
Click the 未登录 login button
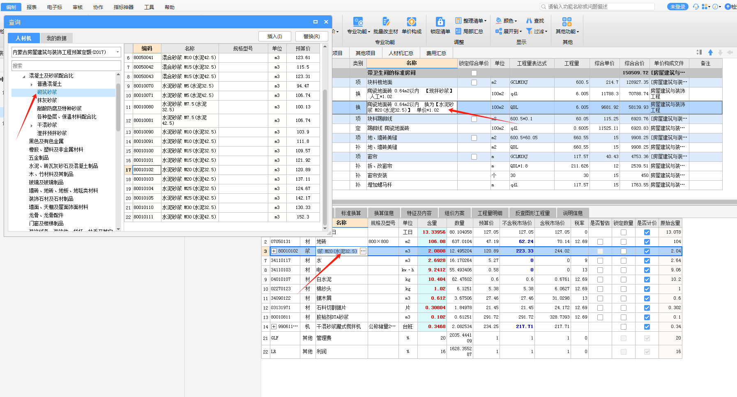[x=678, y=7]
